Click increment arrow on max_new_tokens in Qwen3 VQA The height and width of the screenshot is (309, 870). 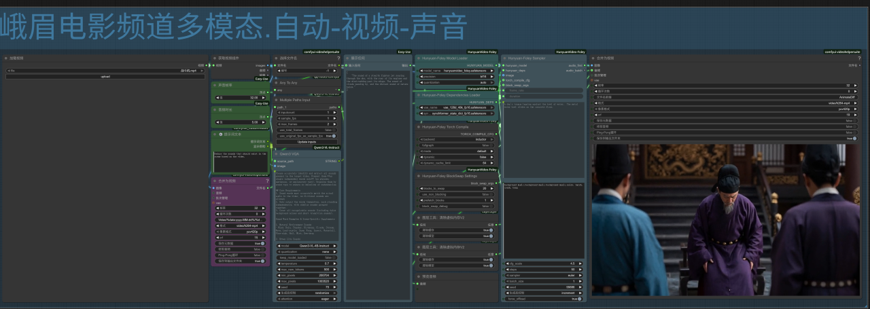pos(335,269)
